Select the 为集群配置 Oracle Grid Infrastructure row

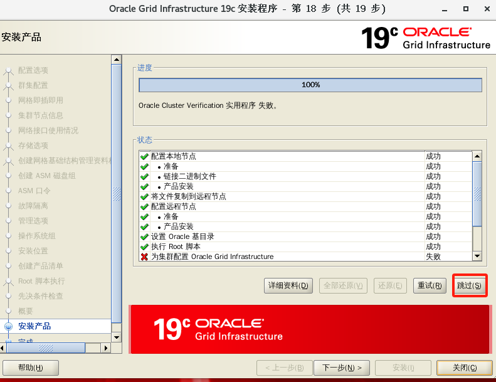305,257
